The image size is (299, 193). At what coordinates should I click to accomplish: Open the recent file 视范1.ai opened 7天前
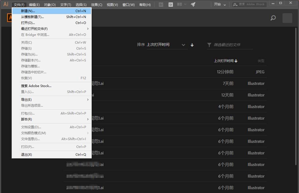tap(99, 83)
